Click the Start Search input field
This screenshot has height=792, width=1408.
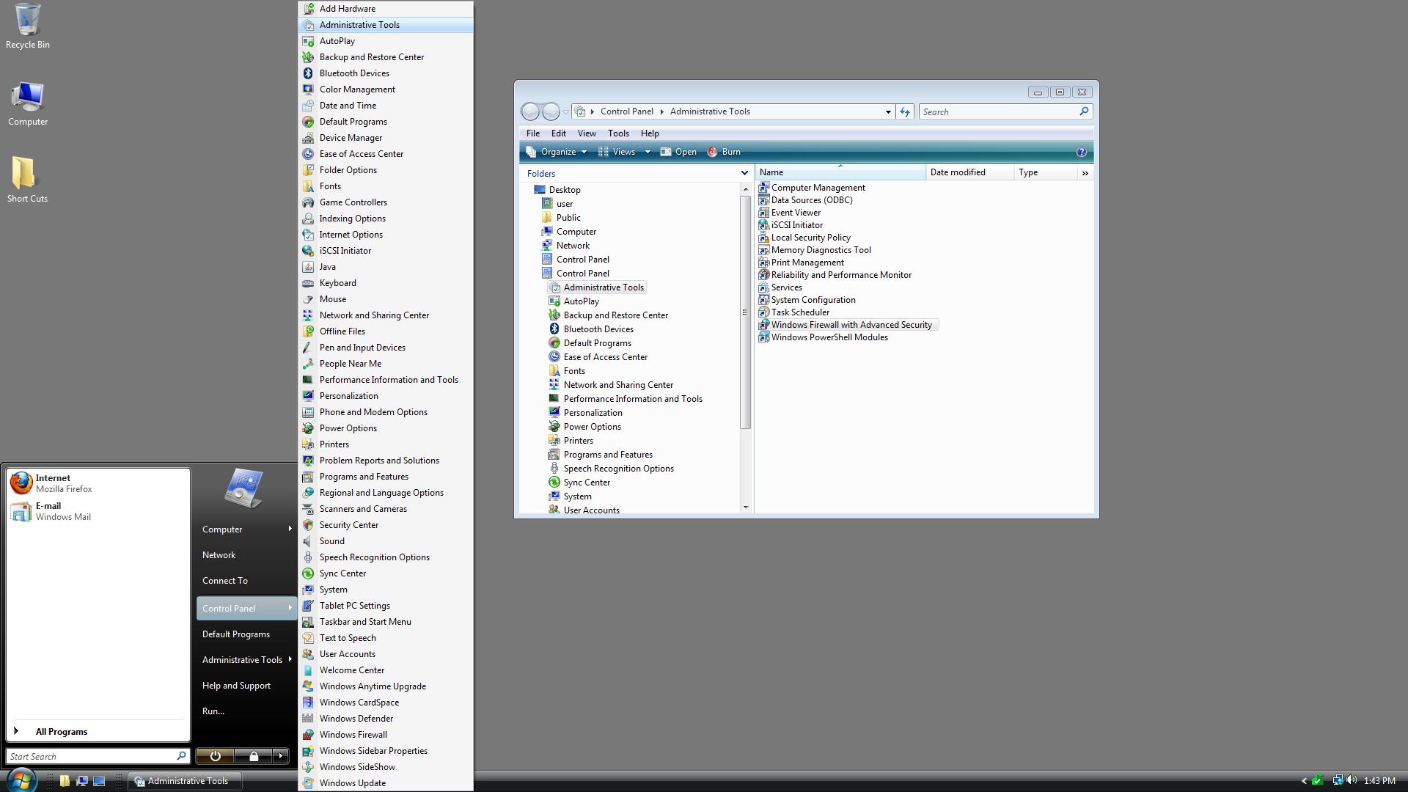[91, 756]
